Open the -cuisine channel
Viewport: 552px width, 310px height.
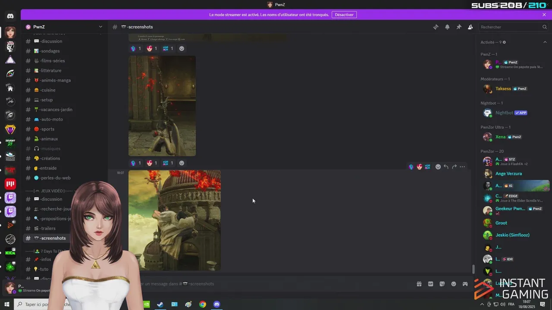pos(64,90)
